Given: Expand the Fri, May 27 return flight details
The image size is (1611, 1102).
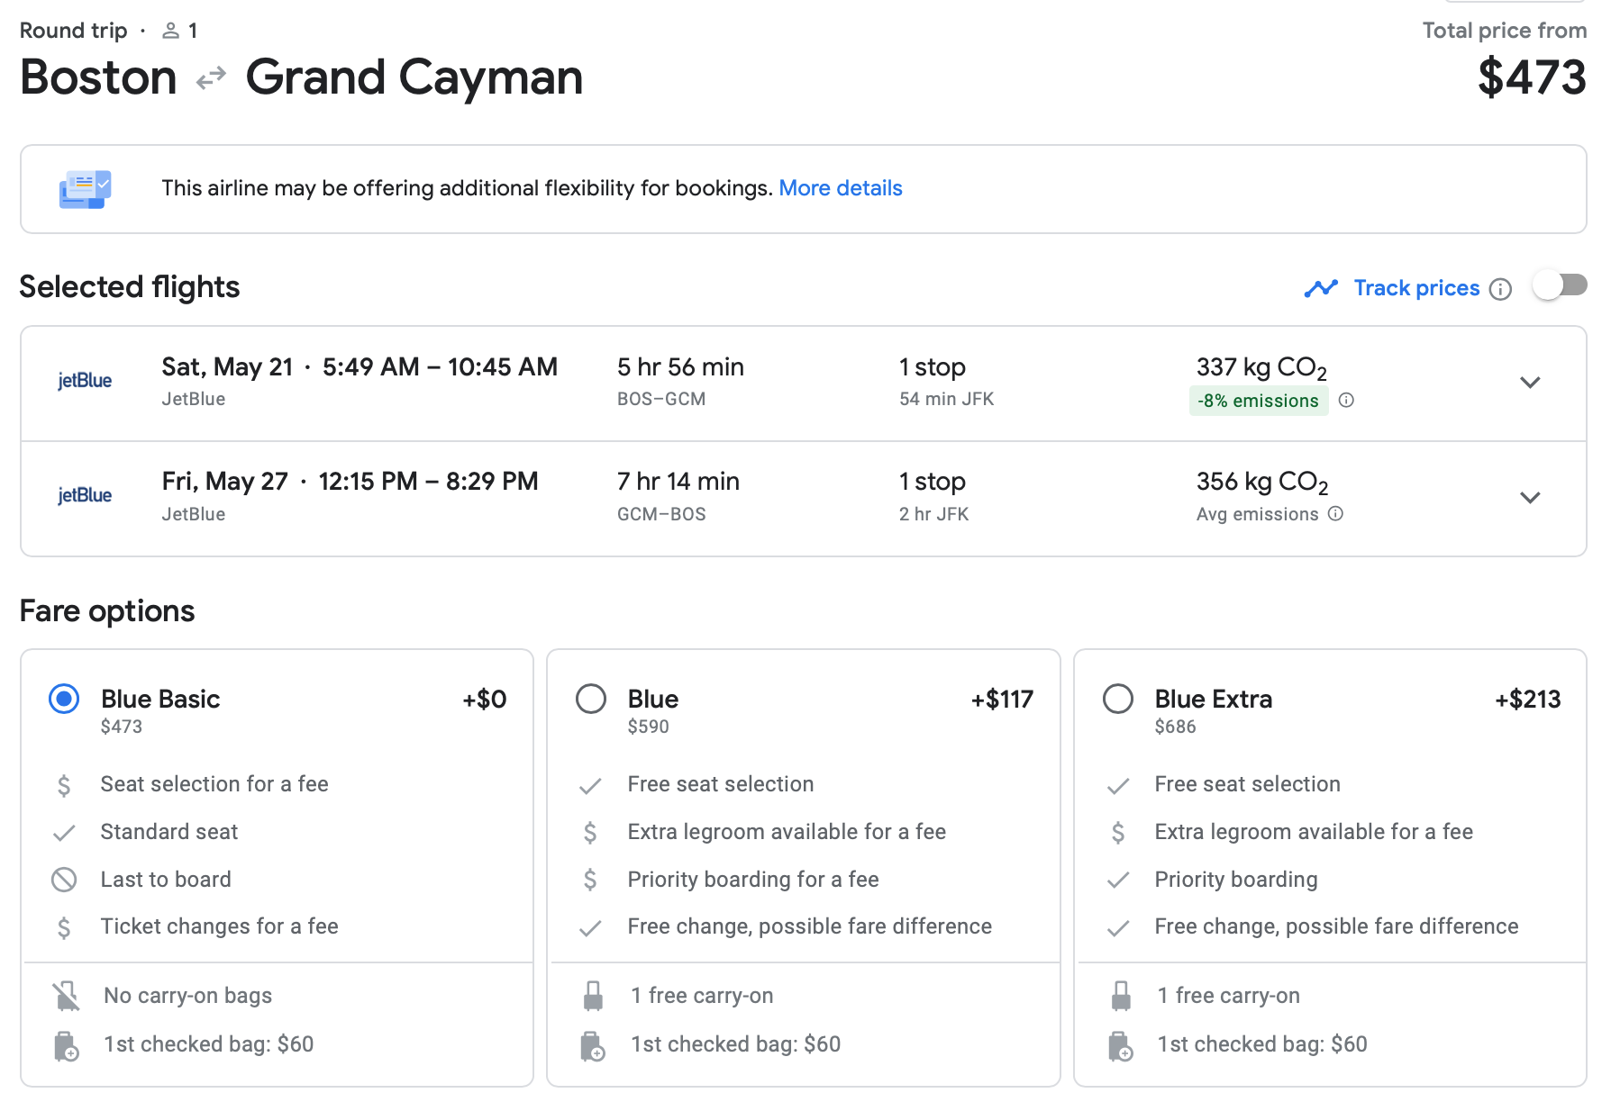Looking at the screenshot, I should pos(1529,498).
